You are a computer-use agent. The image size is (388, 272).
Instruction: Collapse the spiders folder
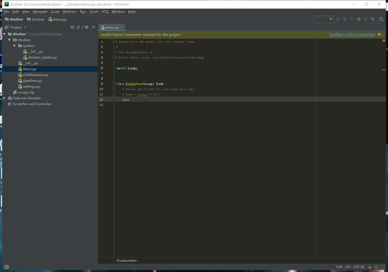[x=14, y=45]
